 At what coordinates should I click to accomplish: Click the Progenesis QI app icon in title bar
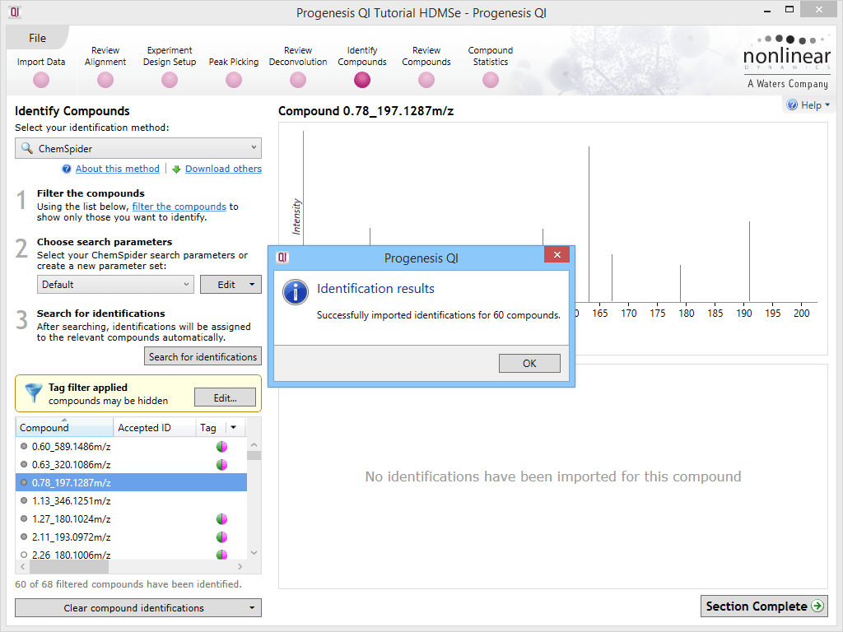click(15, 12)
